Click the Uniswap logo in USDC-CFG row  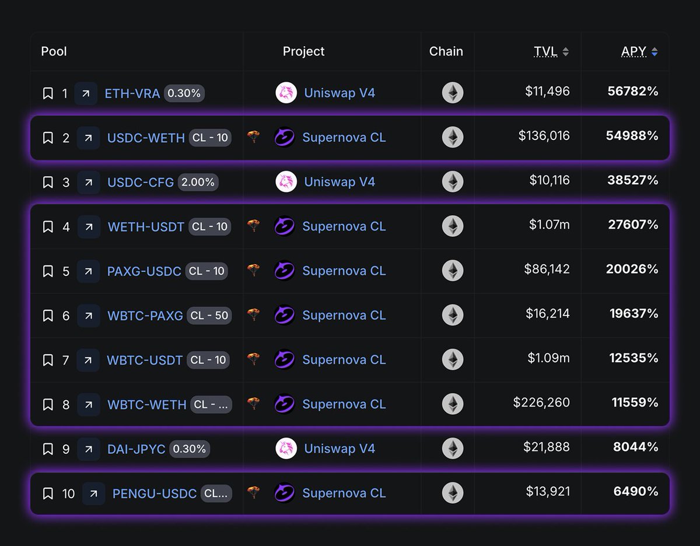tap(286, 182)
